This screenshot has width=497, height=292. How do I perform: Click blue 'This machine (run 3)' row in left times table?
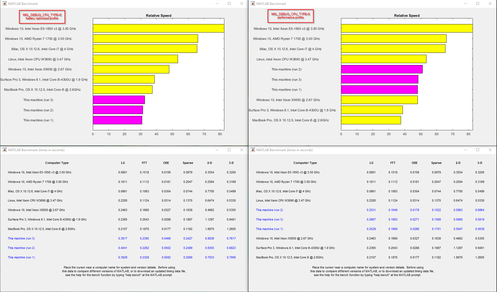coord(21,238)
